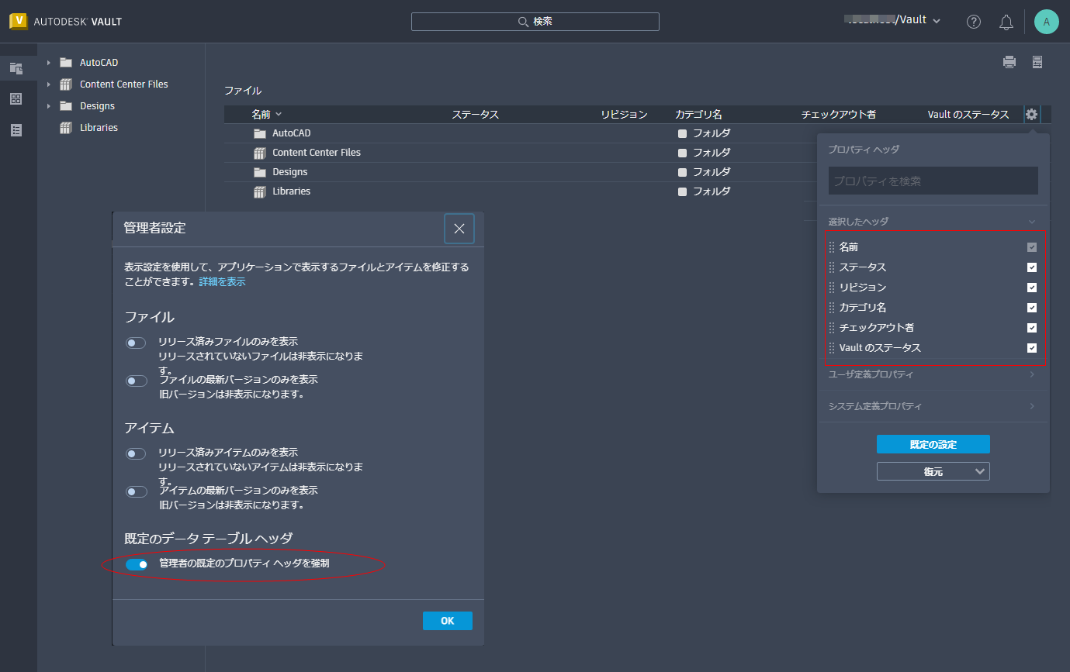Click the プロパティを検索 input field
Screen dimensions: 1070x672
pos(933,181)
